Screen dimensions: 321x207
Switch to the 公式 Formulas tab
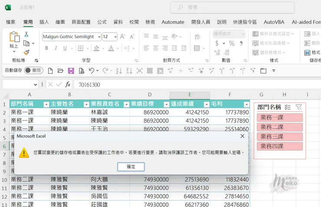(x=102, y=22)
